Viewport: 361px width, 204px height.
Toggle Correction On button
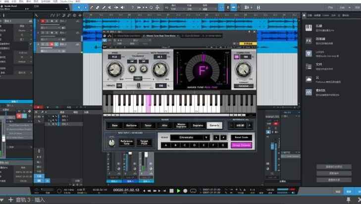tap(236, 57)
